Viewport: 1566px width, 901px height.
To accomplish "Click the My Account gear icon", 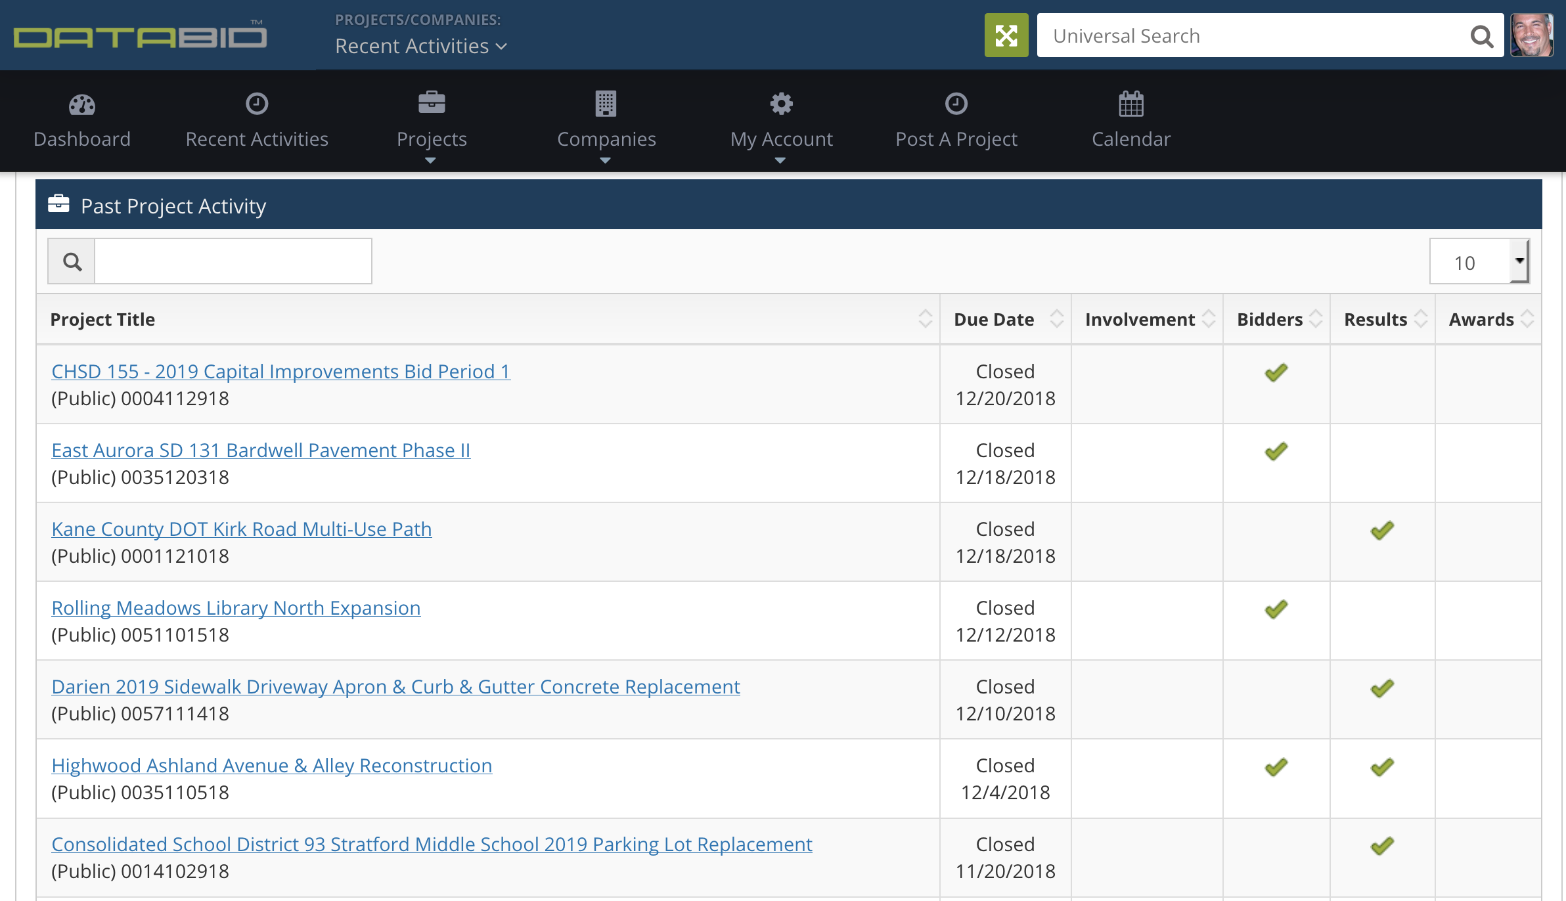I will click(781, 103).
